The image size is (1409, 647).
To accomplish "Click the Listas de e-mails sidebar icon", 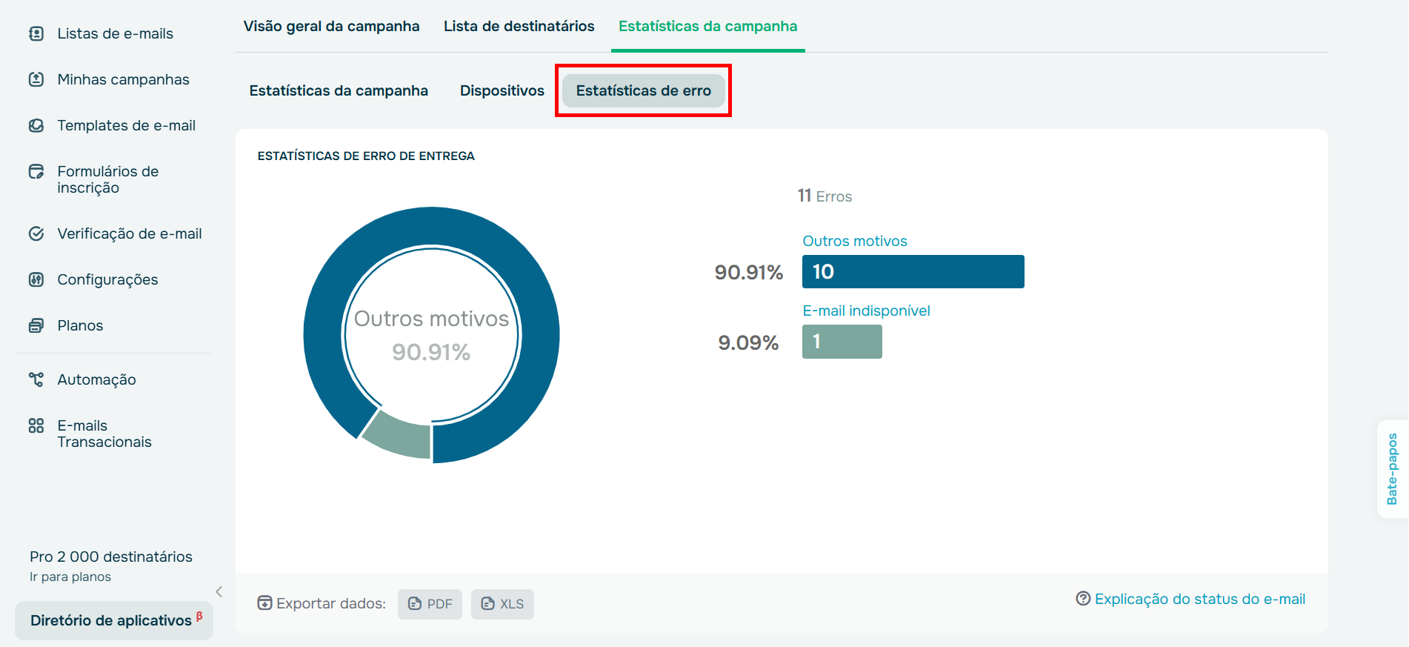I will coord(36,33).
